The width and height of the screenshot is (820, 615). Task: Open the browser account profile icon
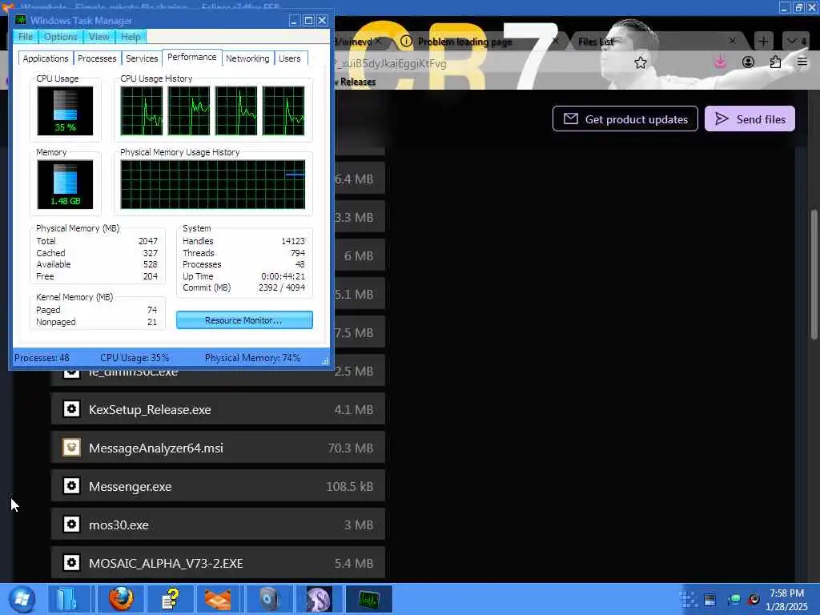click(749, 62)
